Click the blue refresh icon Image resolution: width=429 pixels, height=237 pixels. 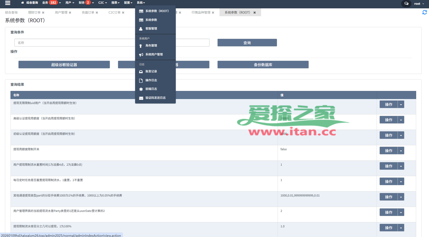425,12
